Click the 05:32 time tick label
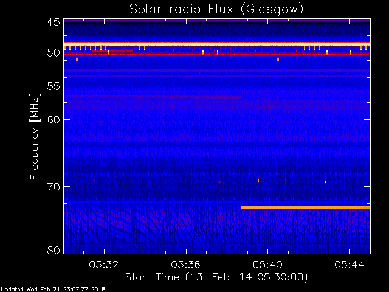Image resolution: width=389 pixels, height=292 pixels. pyautogui.click(x=104, y=265)
